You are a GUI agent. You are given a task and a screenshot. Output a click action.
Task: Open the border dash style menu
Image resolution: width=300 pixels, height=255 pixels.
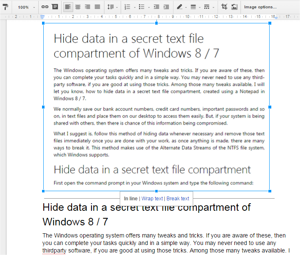(209, 7)
